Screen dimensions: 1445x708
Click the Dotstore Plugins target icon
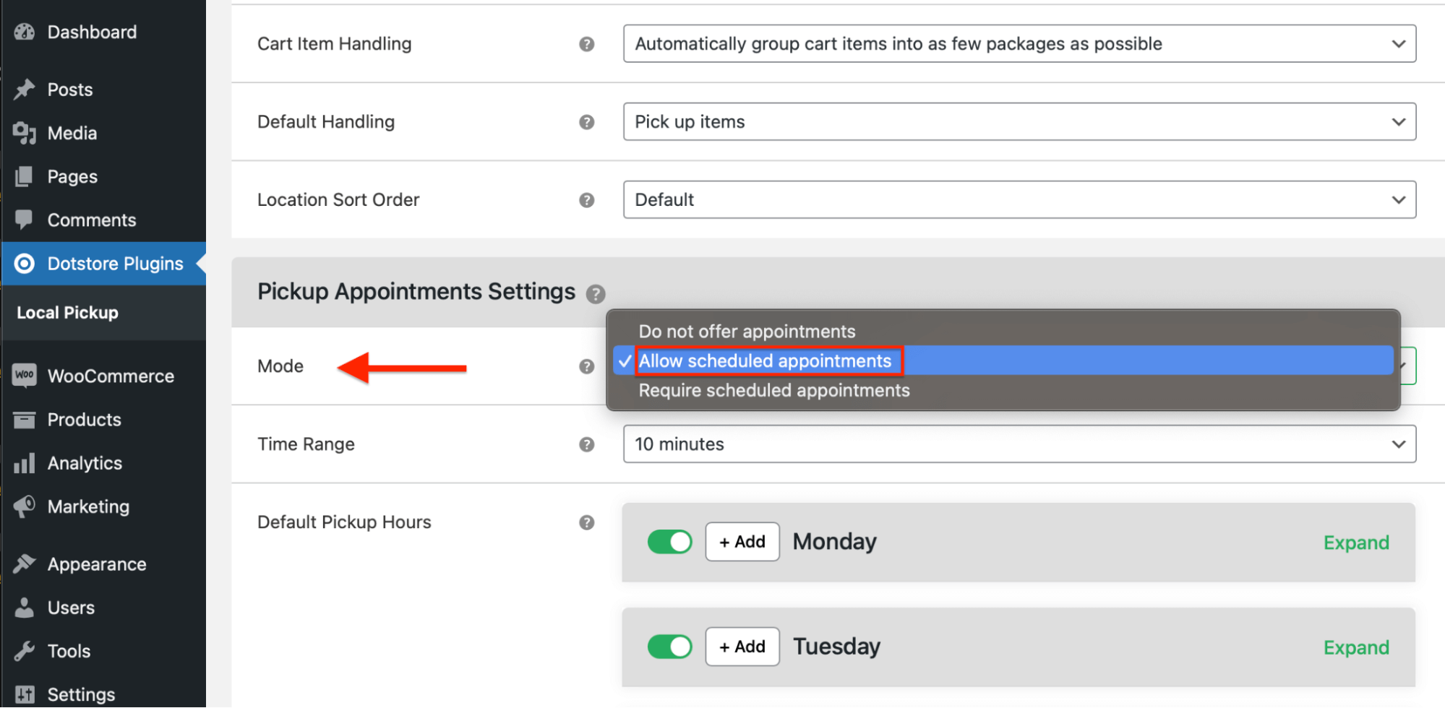tap(24, 263)
